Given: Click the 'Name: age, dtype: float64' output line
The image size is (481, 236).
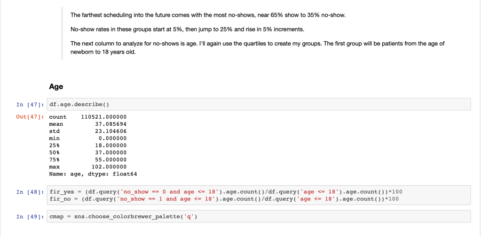Looking at the screenshot, I should pyautogui.click(x=93, y=174).
